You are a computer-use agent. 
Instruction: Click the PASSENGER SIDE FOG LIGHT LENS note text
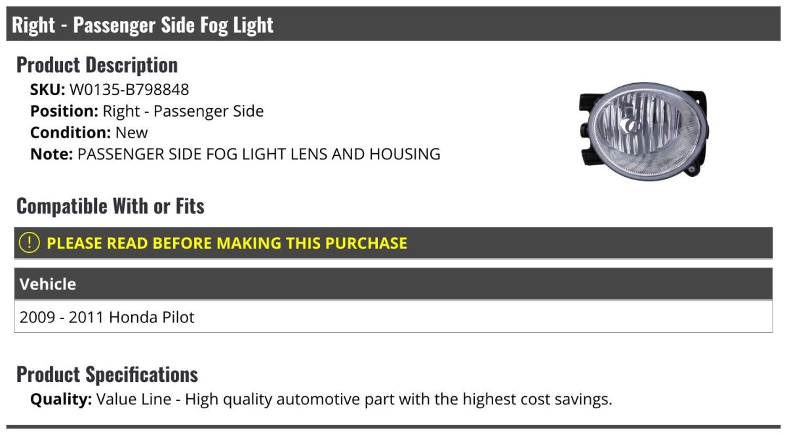click(258, 155)
